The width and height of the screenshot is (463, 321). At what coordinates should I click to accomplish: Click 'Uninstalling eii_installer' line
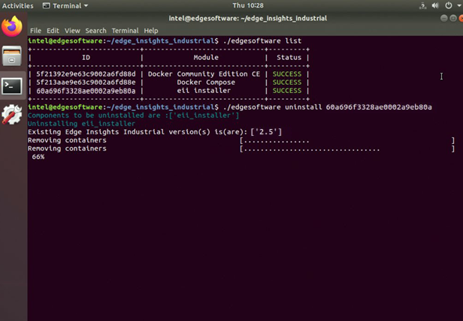[x=81, y=124]
